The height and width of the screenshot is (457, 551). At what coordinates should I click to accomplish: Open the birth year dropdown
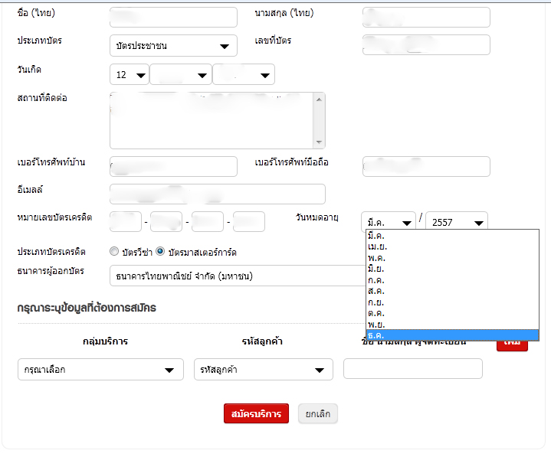tap(244, 74)
